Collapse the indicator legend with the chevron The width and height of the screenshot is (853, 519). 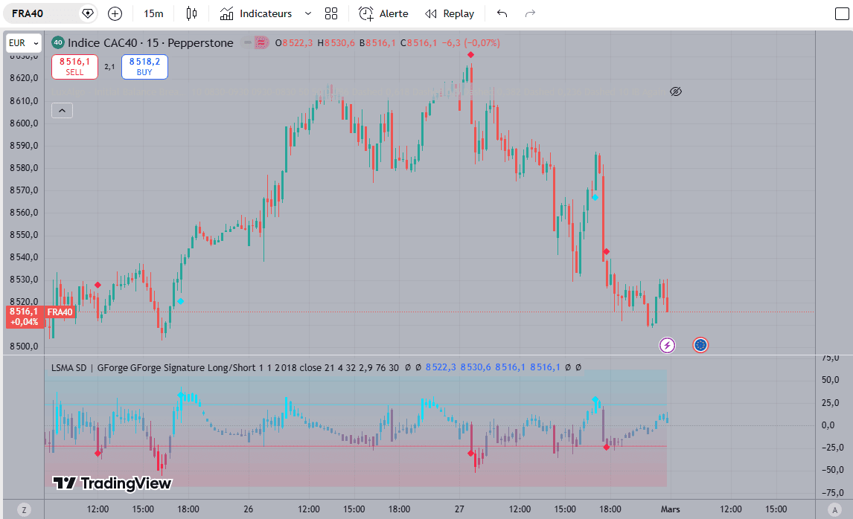pos(62,111)
